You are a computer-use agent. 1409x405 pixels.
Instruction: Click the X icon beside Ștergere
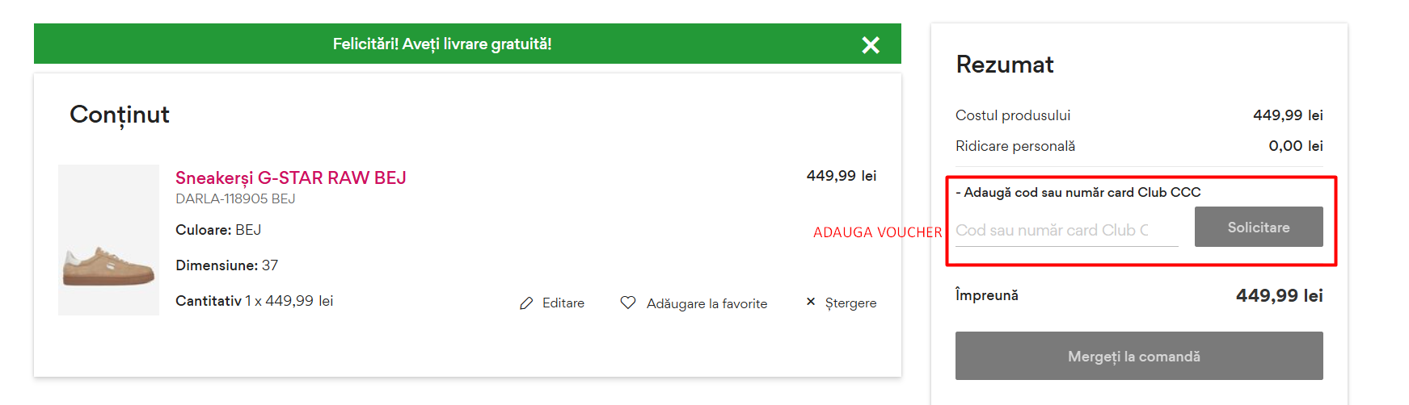click(811, 302)
